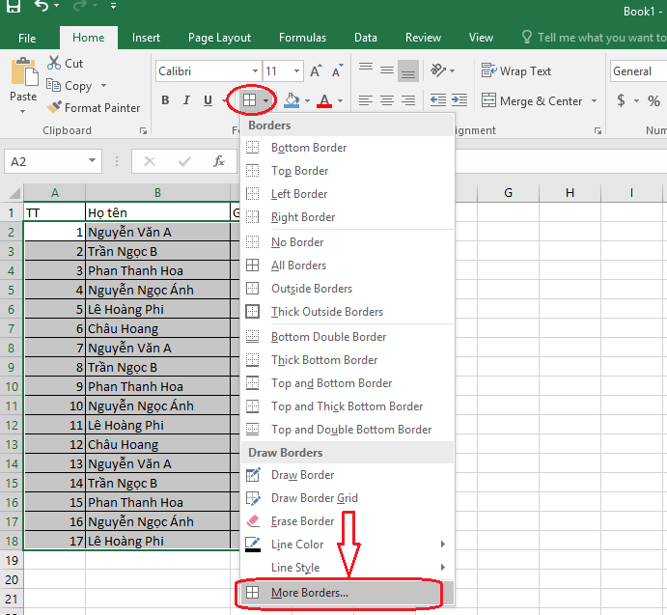Click the Middle Align icon
The width and height of the screenshot is (667, 615).
point(387,70)
